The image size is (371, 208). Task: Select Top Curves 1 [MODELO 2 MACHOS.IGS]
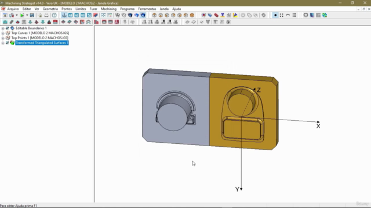(40, 33)
